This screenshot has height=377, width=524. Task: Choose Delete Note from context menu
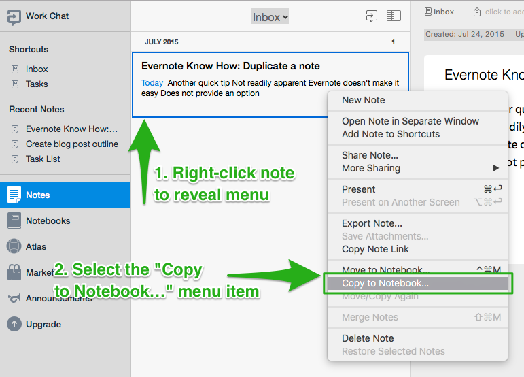point(417,338)
